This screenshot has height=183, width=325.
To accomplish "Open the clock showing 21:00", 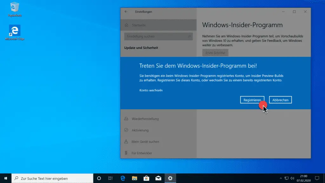I will 303,178.
